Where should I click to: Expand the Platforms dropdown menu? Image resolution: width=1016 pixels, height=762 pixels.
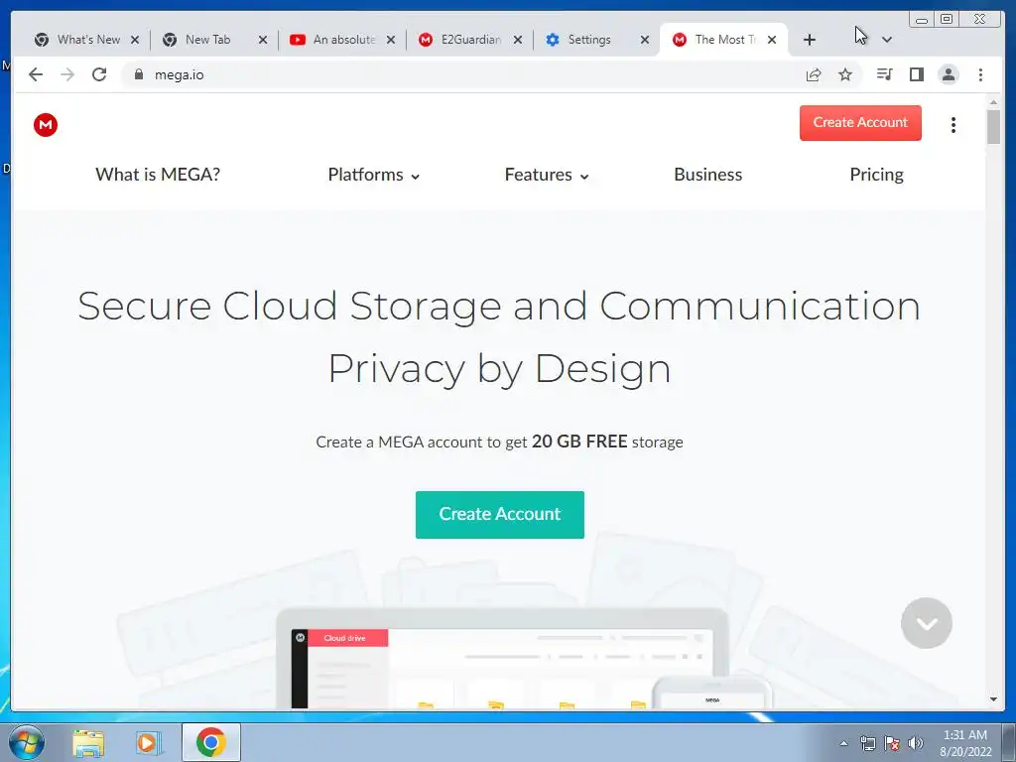373,175
